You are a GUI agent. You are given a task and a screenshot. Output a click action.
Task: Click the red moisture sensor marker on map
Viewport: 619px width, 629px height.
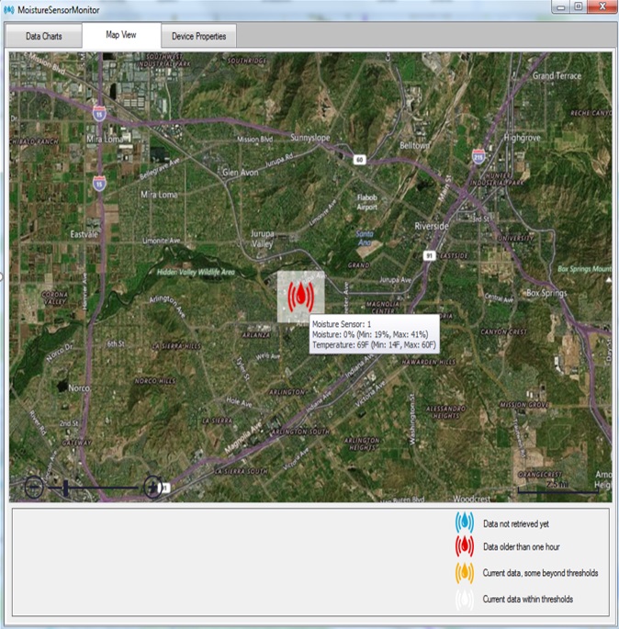[300, 297]
